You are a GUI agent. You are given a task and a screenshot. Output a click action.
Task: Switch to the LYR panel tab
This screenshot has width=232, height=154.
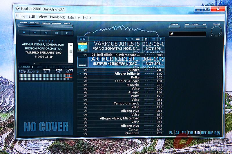191,133
